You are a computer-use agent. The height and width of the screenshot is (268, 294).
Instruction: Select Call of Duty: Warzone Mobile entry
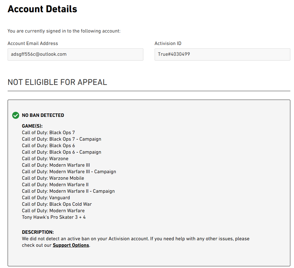click(53, 178)
